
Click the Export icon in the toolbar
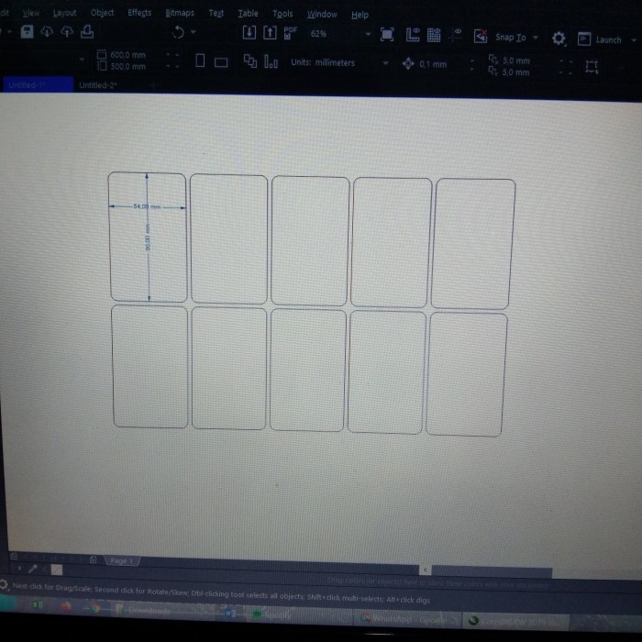(x=269, y=33)
